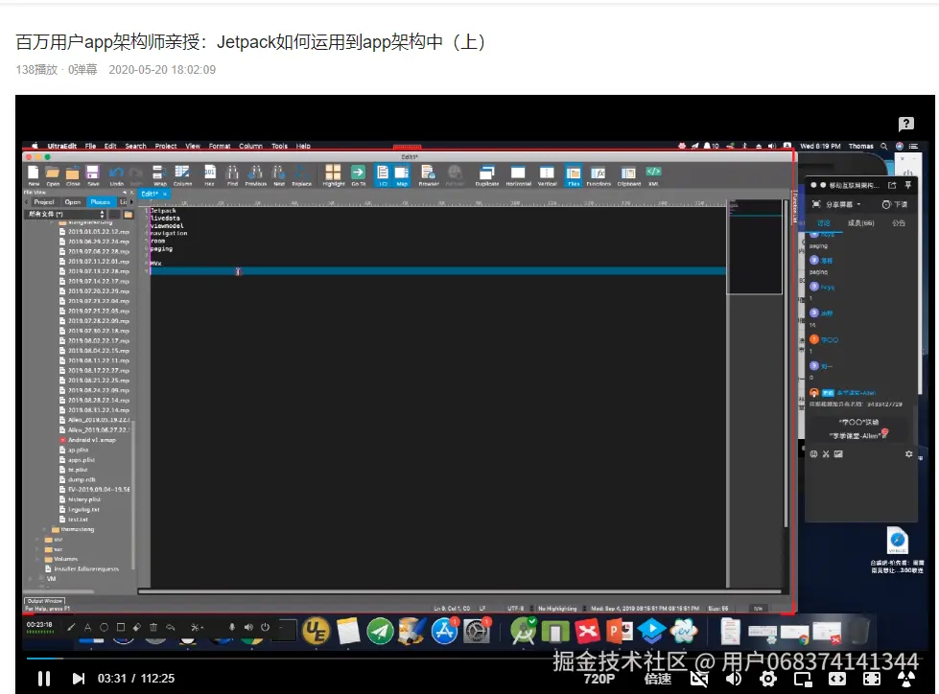This screenshot has width=939, height=694.
Task: Click the Open folder toolbar icon
Action: [53, 174]
